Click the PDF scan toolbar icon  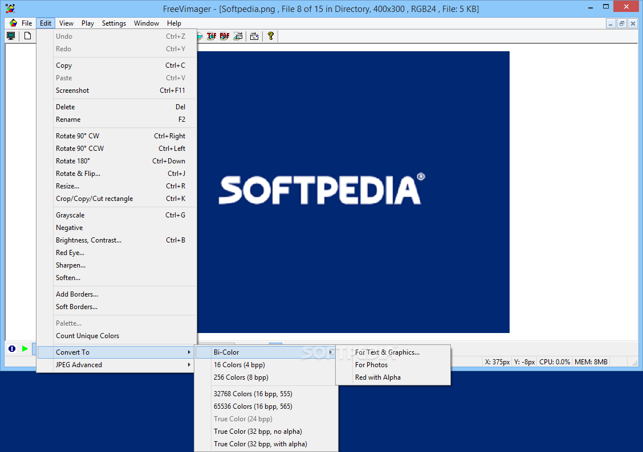click(x=225, y=36)
